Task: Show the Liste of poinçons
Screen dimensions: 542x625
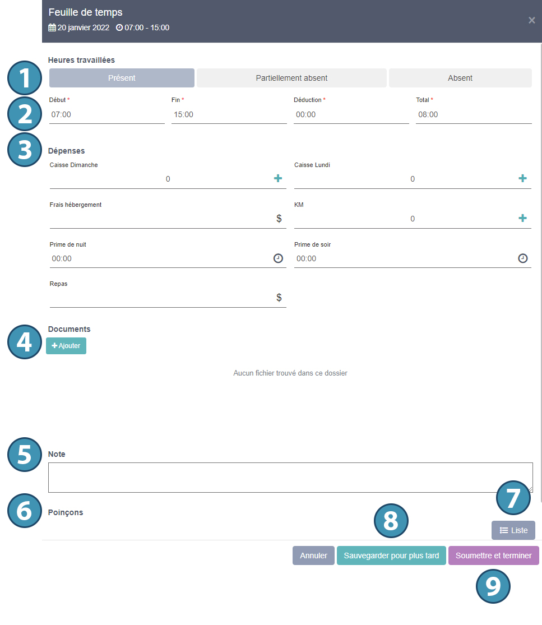Action: tap(513, 530)
